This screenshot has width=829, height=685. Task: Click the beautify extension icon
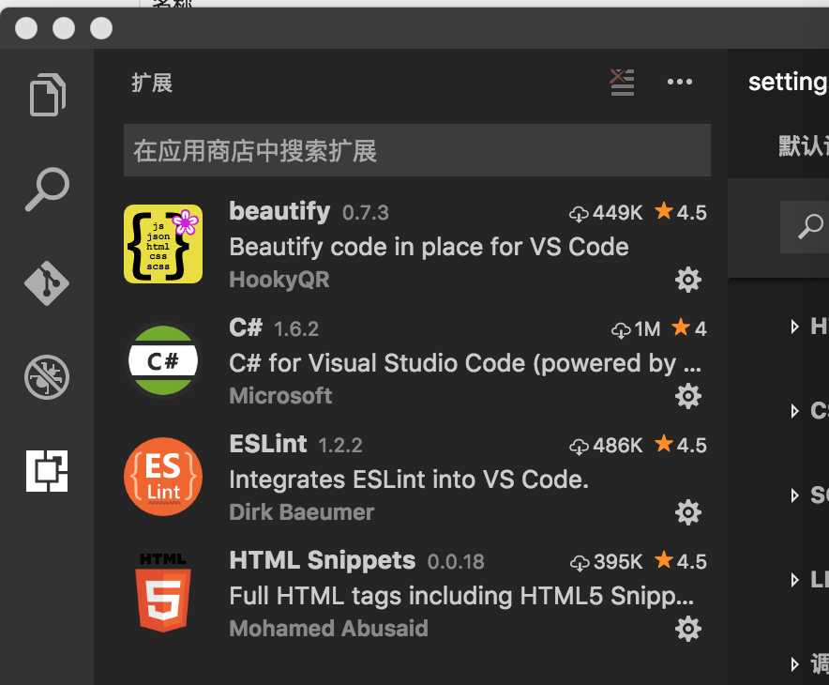[163, 244]
